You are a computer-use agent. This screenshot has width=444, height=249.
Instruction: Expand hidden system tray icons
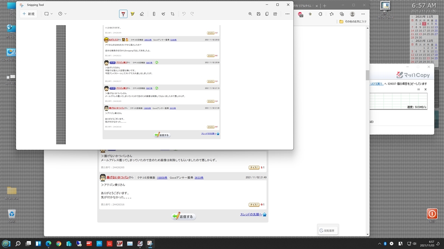(x=379, y=244)
